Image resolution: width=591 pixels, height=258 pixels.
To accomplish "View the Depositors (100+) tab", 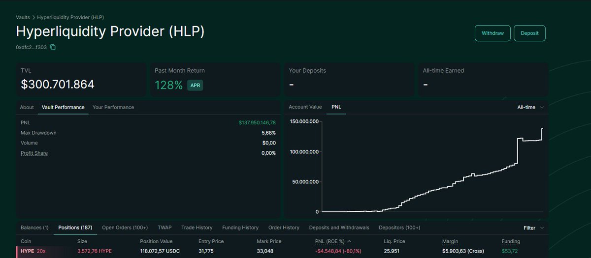I will [399, 228].
